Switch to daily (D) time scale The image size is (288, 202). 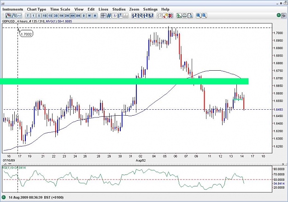[84, 16]
